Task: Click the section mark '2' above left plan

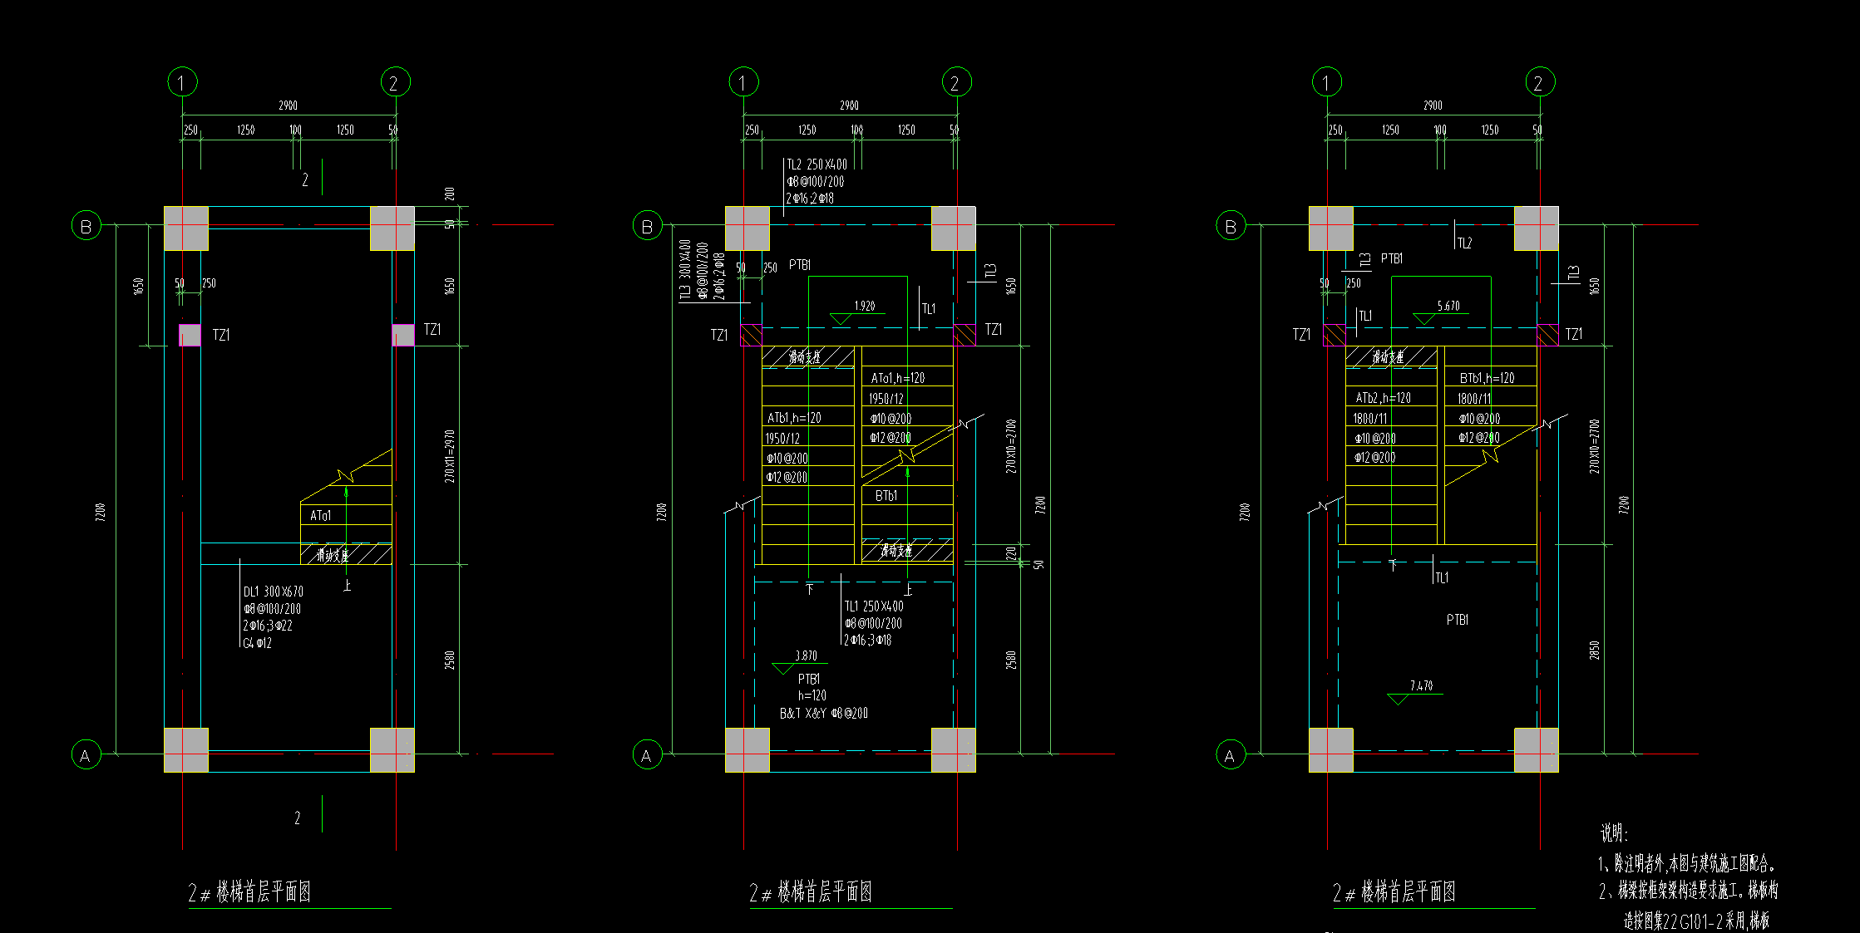Action: 305,179
